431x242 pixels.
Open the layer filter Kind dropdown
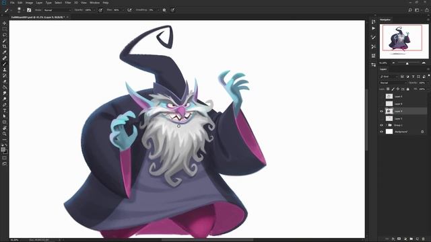[x=389, y=77]
